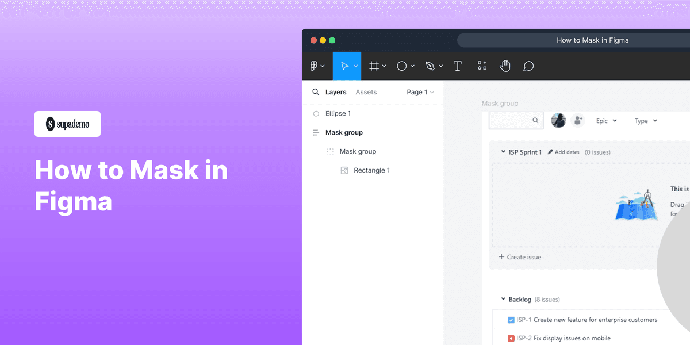Select the Move tool in the toolbar
The height and width of the screenshot is (345, 690).
pyautogui.click(x=345, y=66)
